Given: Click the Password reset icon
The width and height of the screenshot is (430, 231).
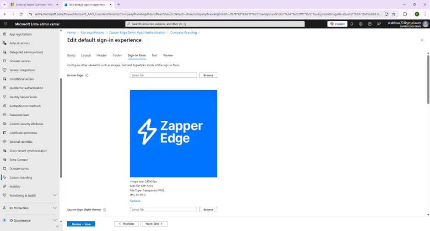Looking at the screenshot, I should 5,115.
